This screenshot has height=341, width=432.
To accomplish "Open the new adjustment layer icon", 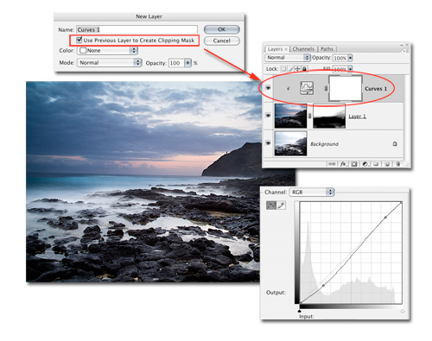I will point(365,164).
